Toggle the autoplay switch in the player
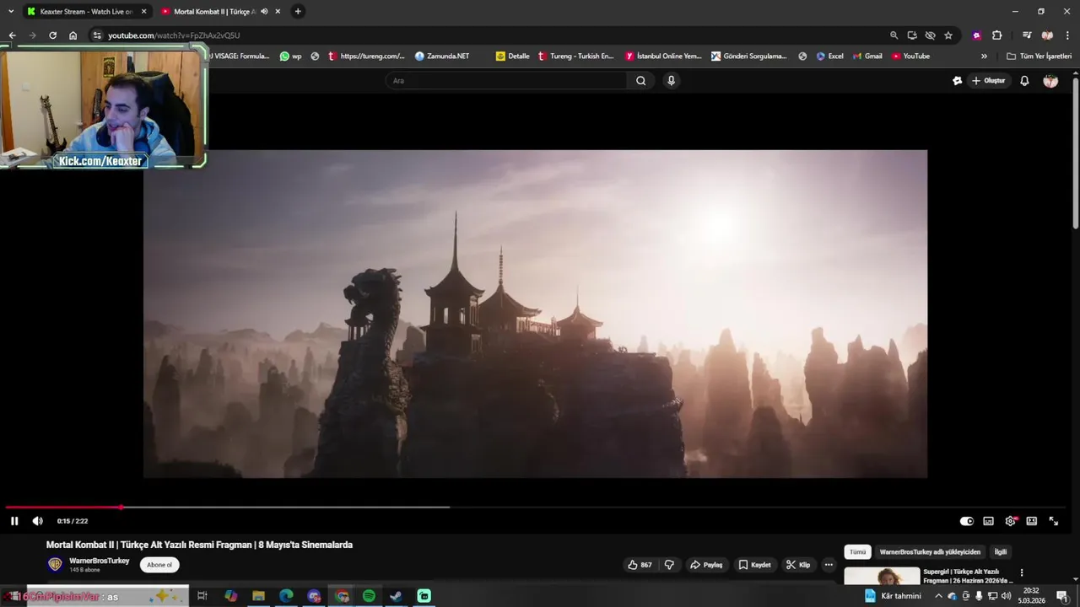Image resolution: width=1080 pixels, height=607 pixels. click(x=967, y=521)
